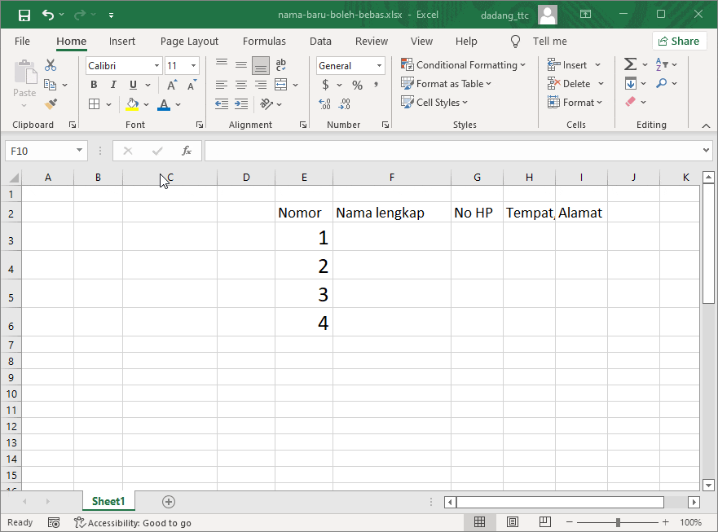Viewport: 718px width, 532px height.
Task: Click the Share button
Action: click(678, 41)
